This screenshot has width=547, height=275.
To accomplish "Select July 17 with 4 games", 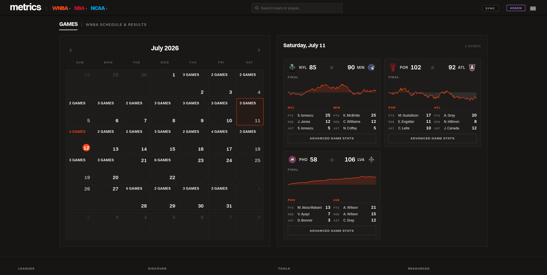I will pyautogui.click(x=221, y=140).
